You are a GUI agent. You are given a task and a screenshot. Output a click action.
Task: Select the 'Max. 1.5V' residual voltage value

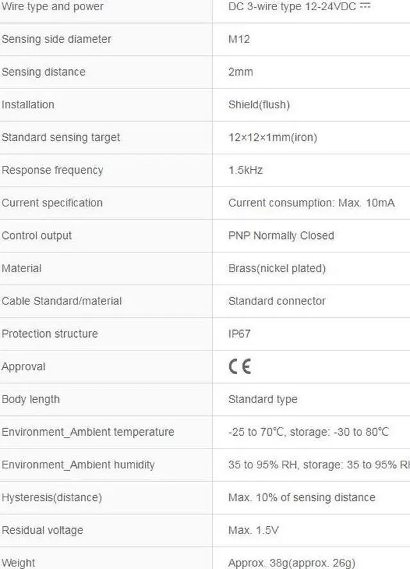[253, 530]
